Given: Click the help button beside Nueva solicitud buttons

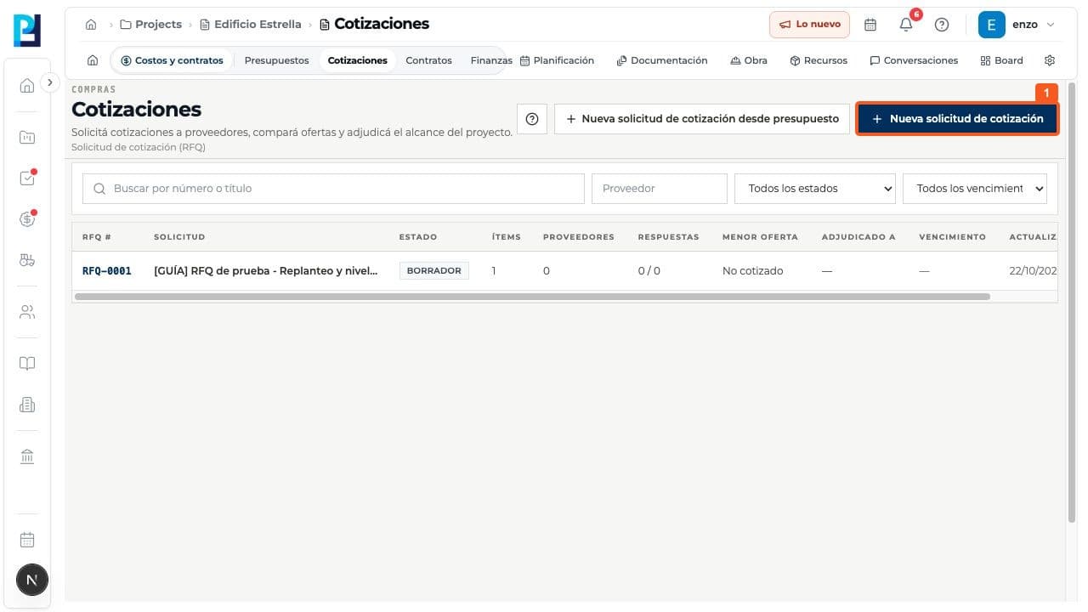Looking at the screenshot, I should pyautogui.click(x=532, y=119).
